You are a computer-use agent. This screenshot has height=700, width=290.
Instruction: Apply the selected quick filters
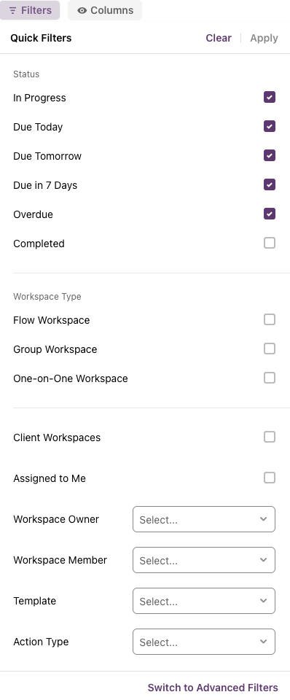point(264,38)
